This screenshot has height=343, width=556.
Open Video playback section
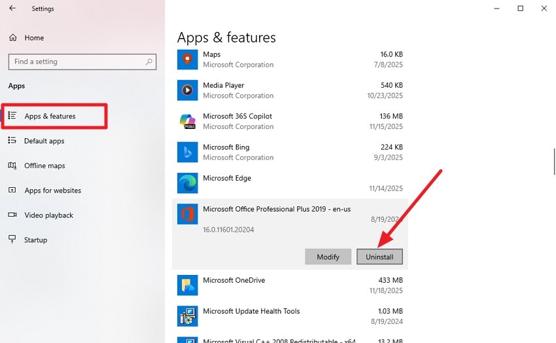click(49, 215)
